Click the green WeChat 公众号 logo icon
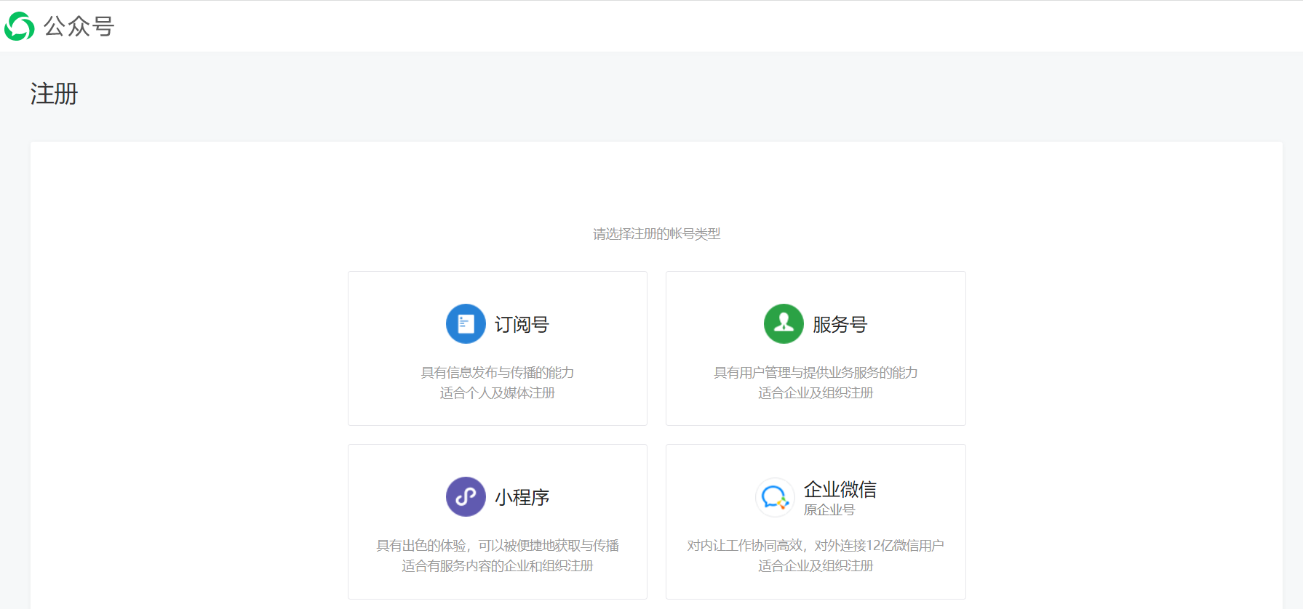 pyautogui.click(x=20, y=26)
